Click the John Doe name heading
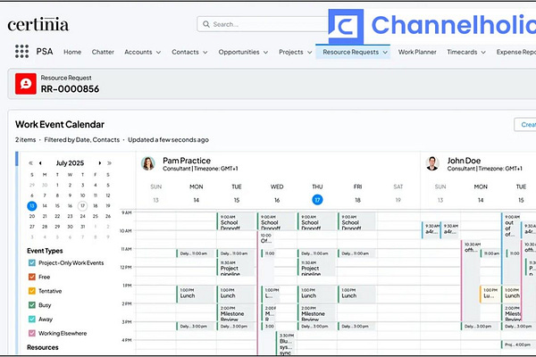 pyautogui.click(x=464, y=161)
